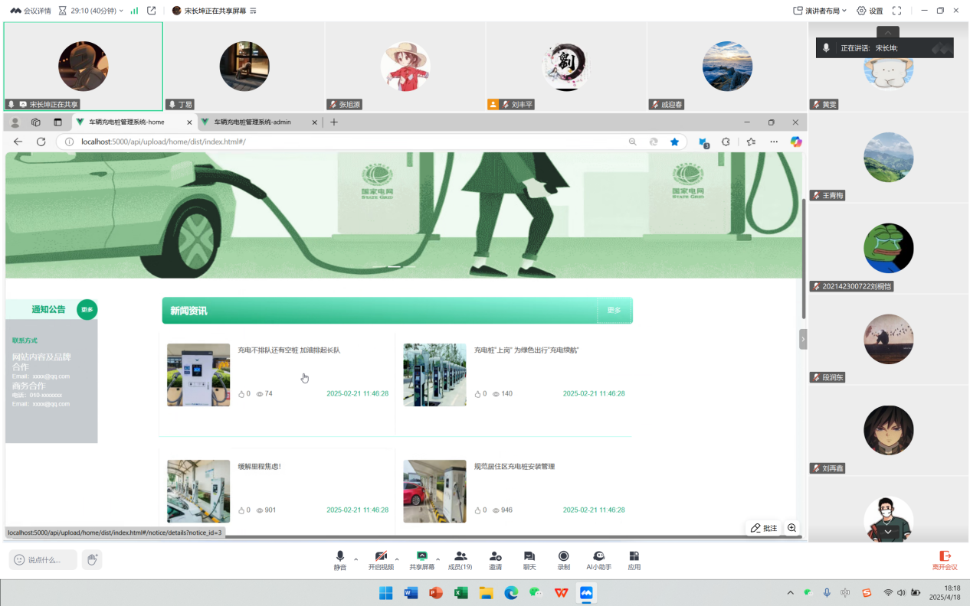Click the 批注 annotate button
Screen dimensions: 970x606
764,528
